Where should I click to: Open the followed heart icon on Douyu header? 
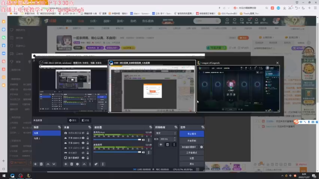(x=234, y=21)
